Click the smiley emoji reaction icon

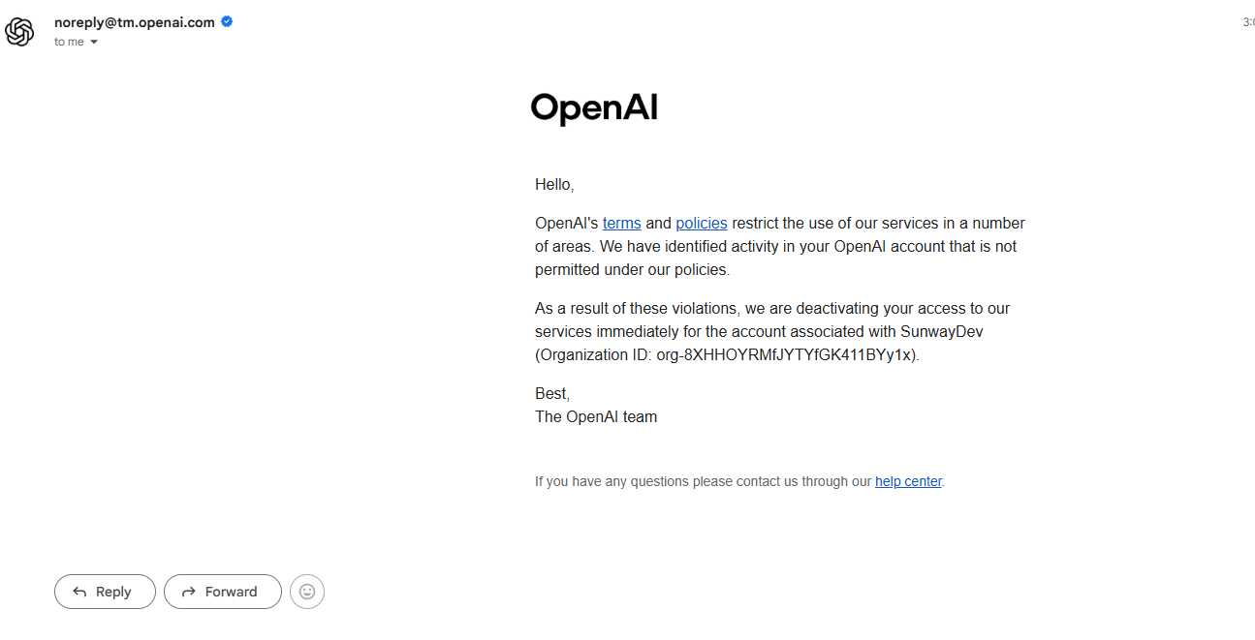click(x=307, y=592)
